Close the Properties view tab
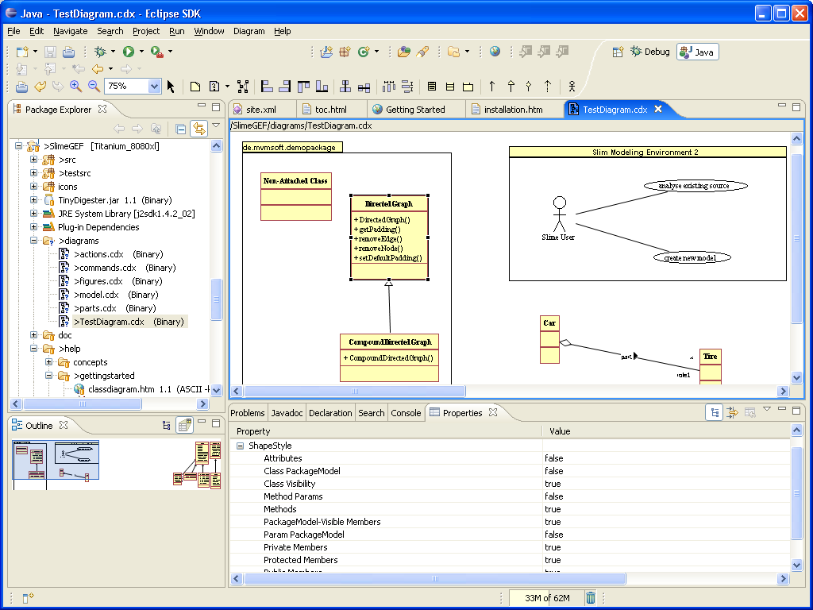The image size is (813, 610). (493, 412)
